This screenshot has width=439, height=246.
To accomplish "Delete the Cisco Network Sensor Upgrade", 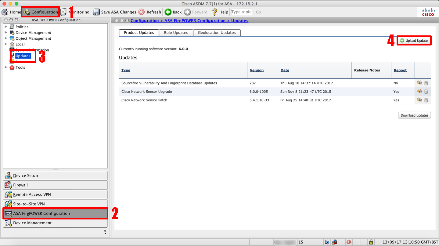I will (x=426, y=92).
